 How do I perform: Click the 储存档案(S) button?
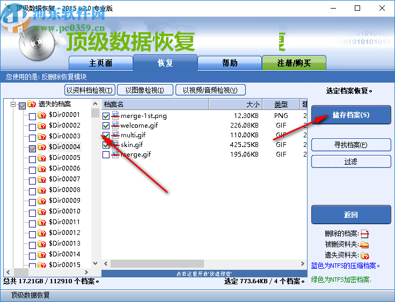[x=351, y=115]
